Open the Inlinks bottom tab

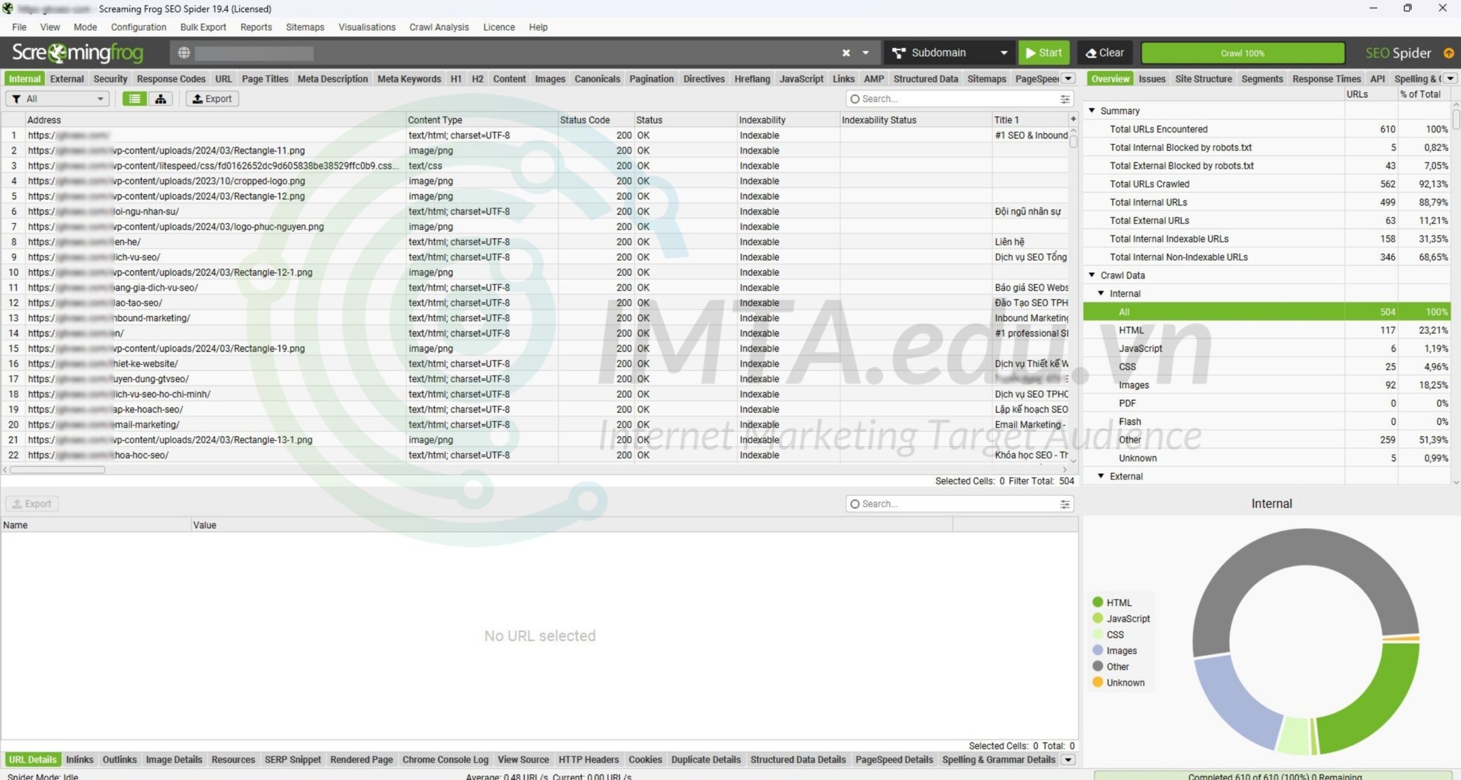79,759
